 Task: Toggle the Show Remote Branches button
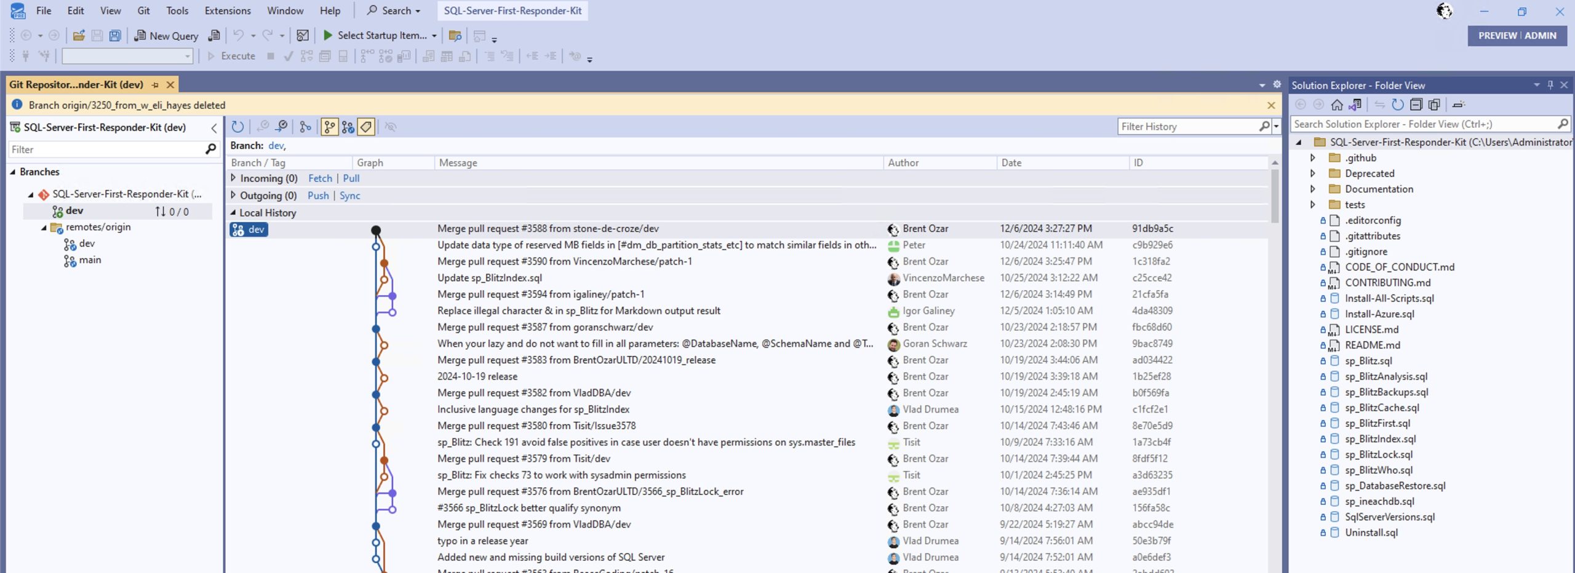click(348, 127)
